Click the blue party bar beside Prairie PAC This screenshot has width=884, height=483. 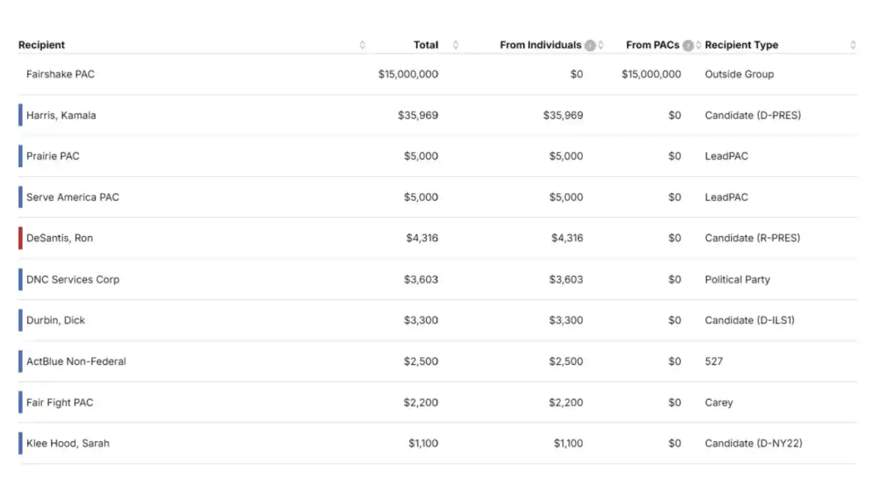pyautogui.click(x=21, y=156)
